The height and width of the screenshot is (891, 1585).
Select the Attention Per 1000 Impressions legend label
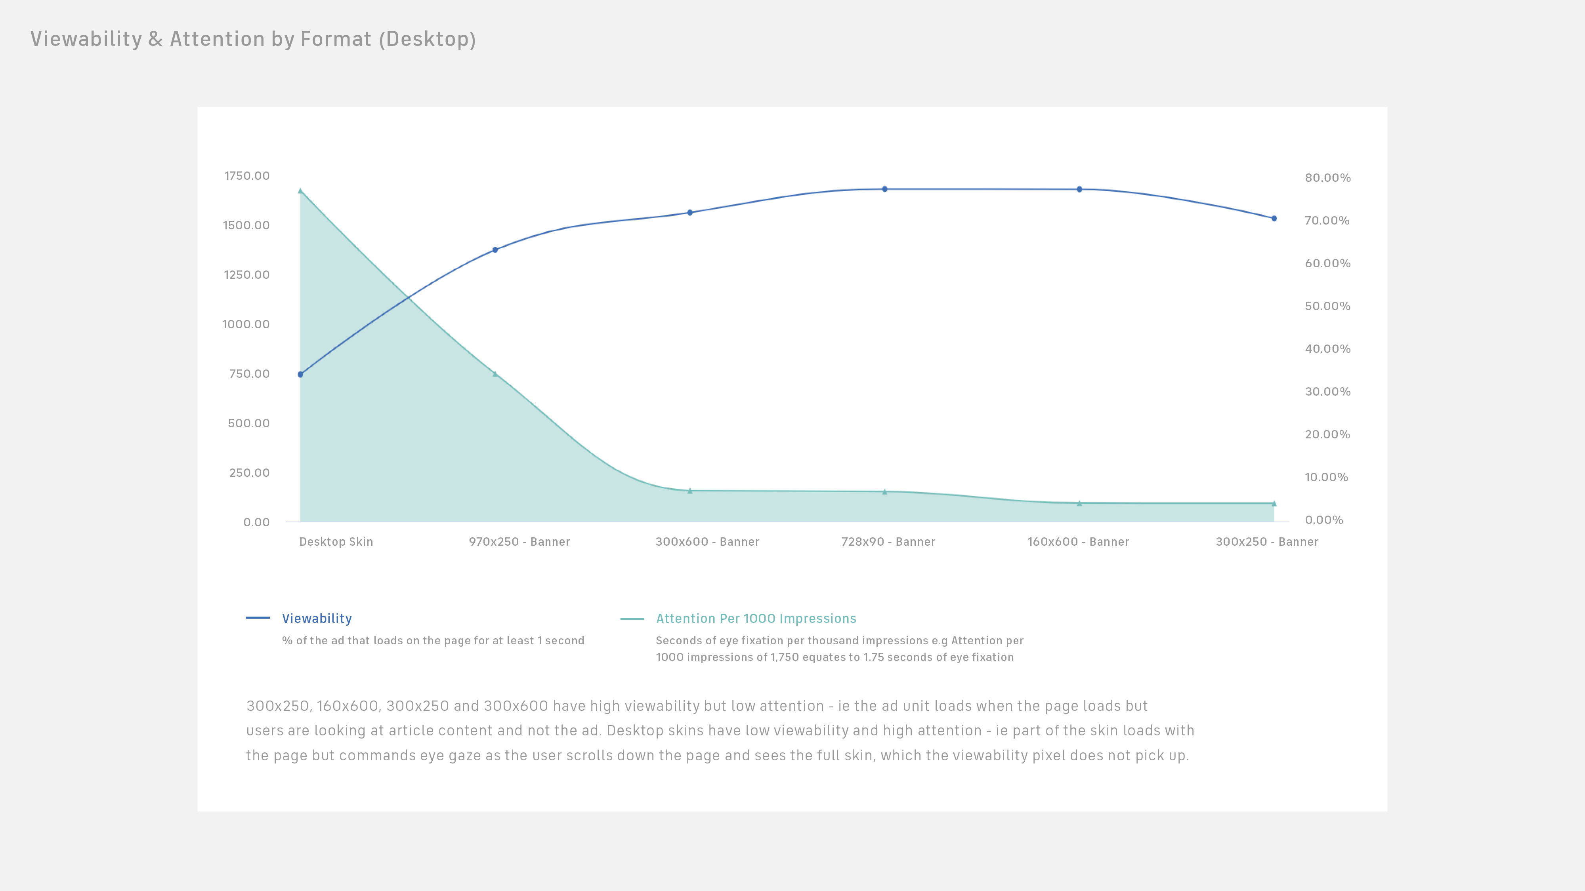coord(756,619)
